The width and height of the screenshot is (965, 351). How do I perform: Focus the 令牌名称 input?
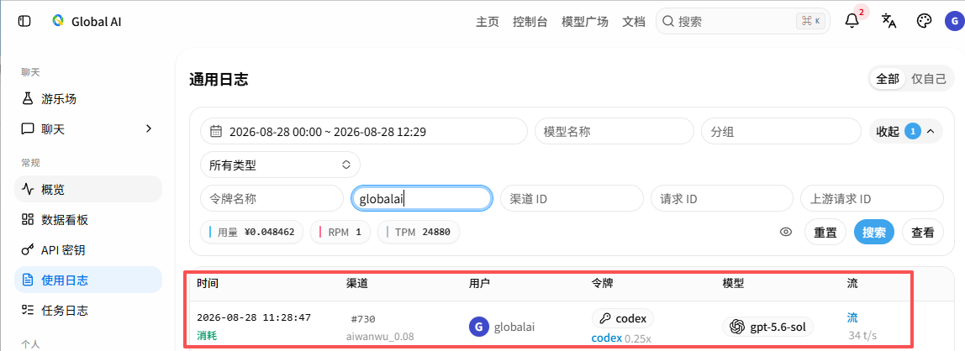pos(272,198)
